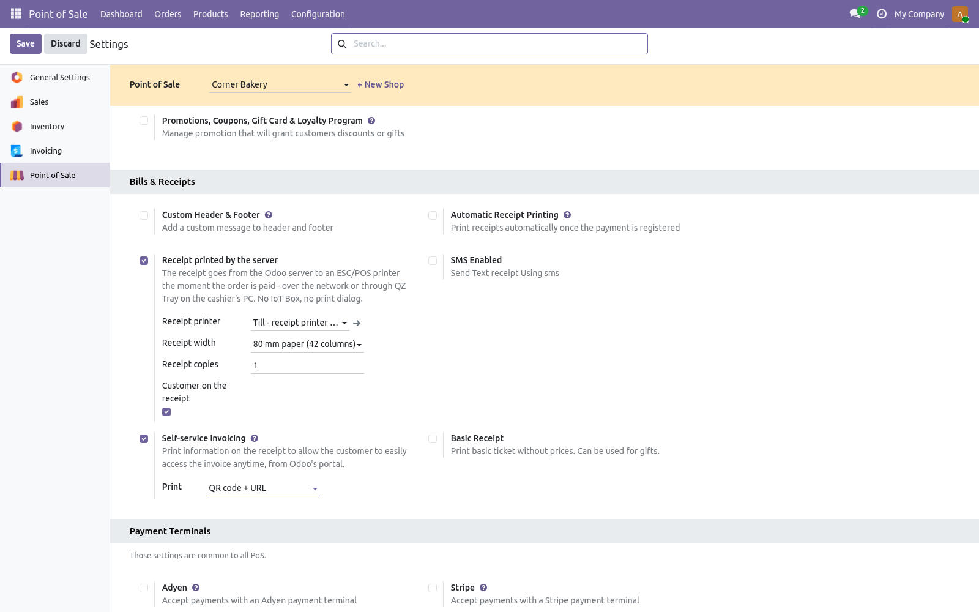Open the Orders menu
Viewport: 979px width, 612px height.
[168, 13]
